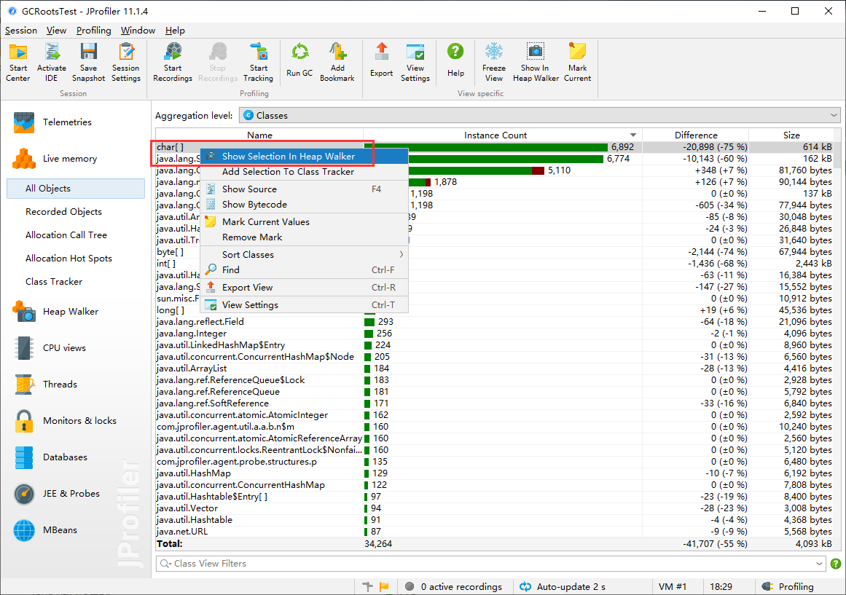This screenshot has height=595, width=846.
Task: Toggle Auto-update 2 s in status bar
Action: click(x=563, y=586)
